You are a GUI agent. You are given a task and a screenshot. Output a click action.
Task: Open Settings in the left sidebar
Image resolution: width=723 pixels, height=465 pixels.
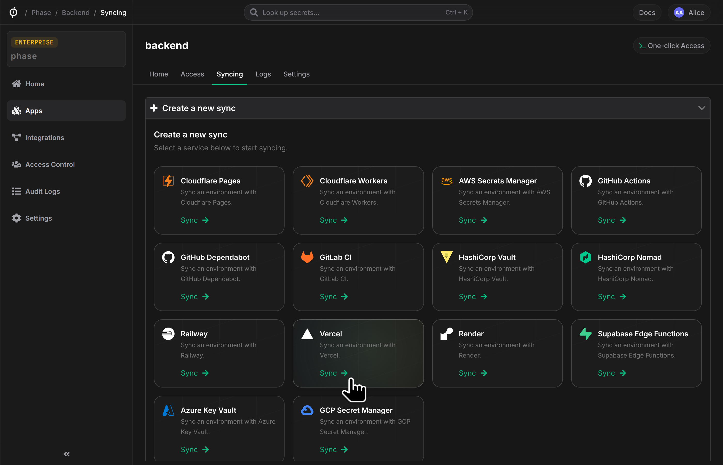[x=66, y=218]
